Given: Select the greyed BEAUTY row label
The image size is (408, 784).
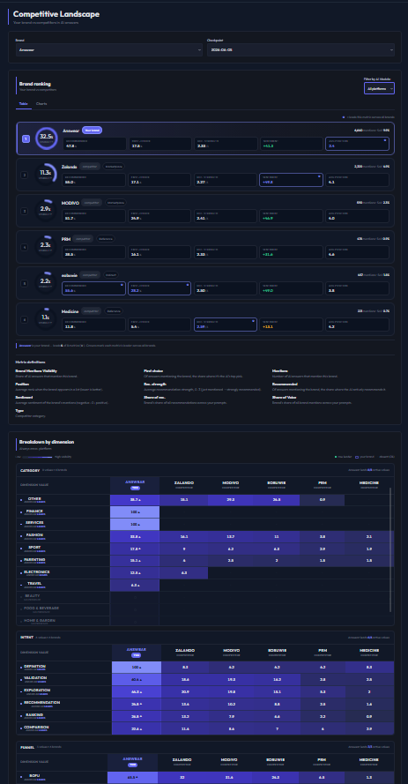Looking at the screenshot, I should point(33,596).
